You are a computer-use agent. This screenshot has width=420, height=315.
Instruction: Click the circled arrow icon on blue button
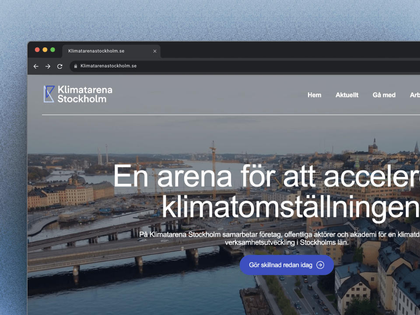coord(320,265)
